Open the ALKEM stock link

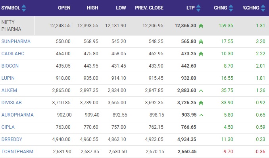pyautogui.click(x=9, y=90)
